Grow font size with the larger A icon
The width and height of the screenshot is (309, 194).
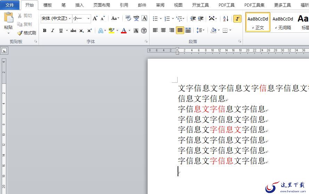point(95,18)
